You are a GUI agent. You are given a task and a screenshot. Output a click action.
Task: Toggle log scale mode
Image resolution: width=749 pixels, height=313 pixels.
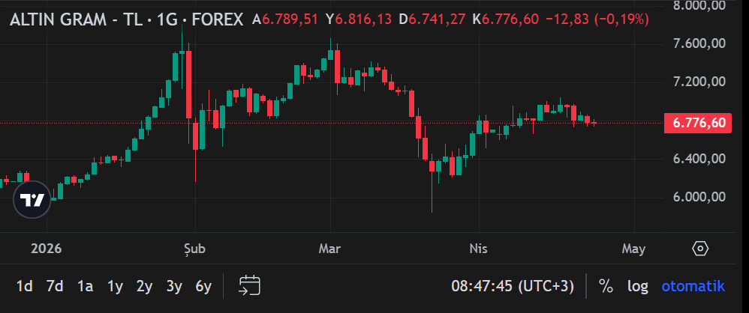pyautogui.click(x=638, y=286)
